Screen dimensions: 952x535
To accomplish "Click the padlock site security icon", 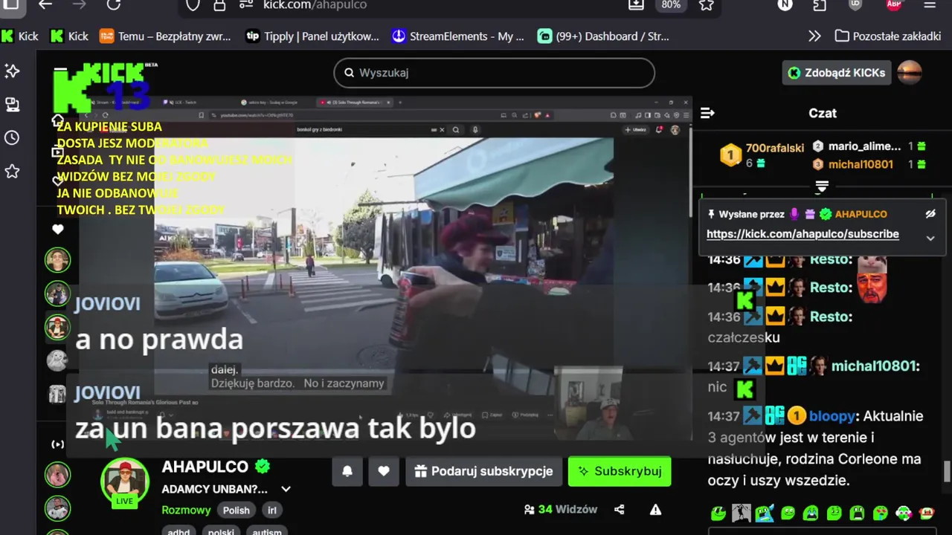I will click(x=219, y=4).
